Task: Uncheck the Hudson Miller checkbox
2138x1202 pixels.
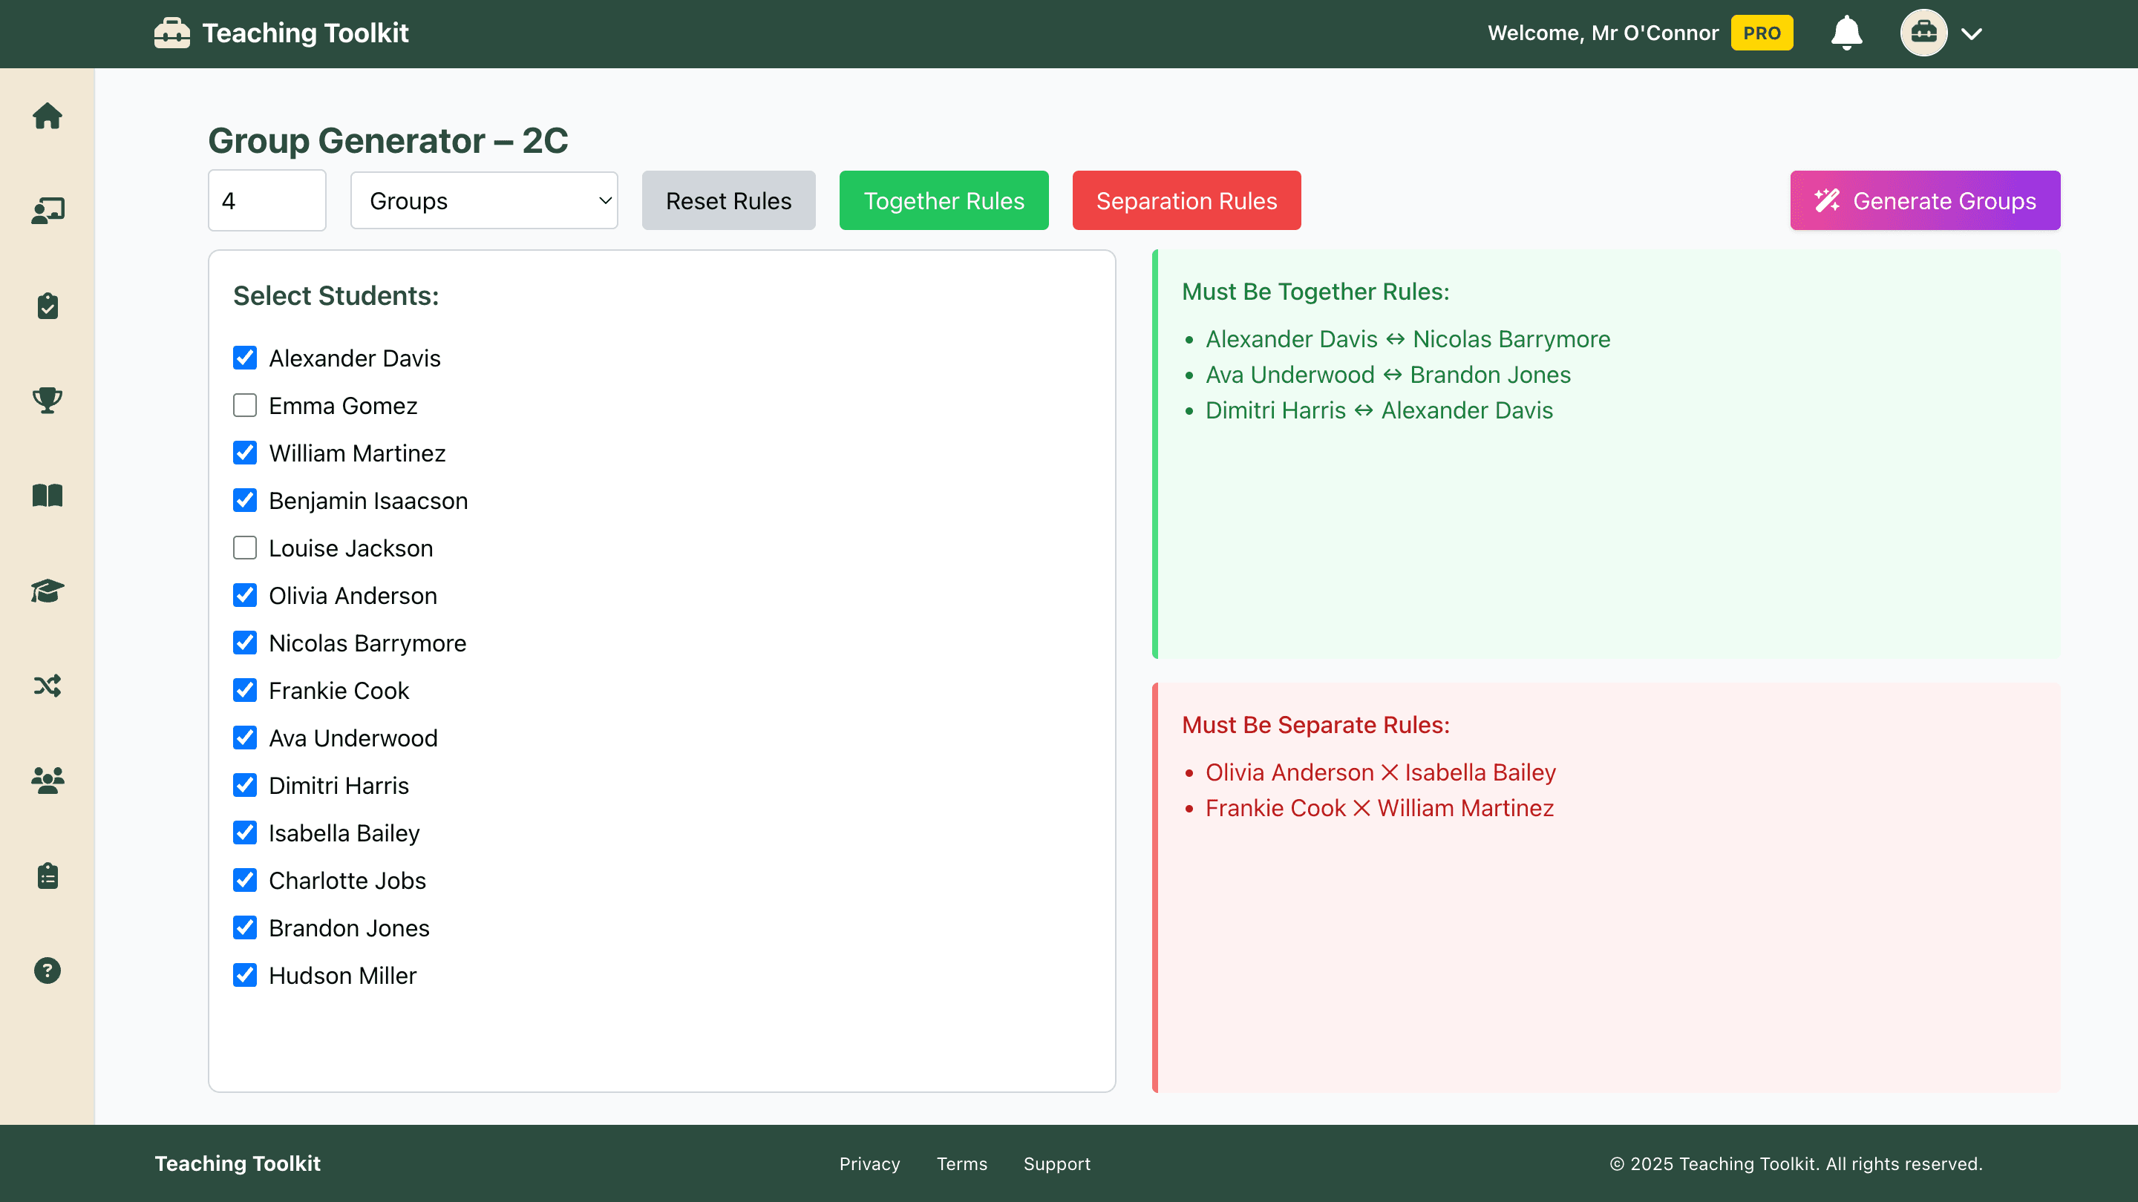Action: tap(245, 976)
